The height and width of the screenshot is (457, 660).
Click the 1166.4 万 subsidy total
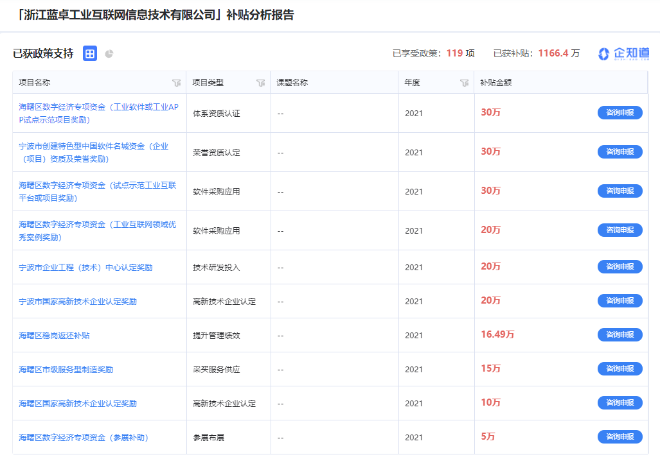pos(559,53)
